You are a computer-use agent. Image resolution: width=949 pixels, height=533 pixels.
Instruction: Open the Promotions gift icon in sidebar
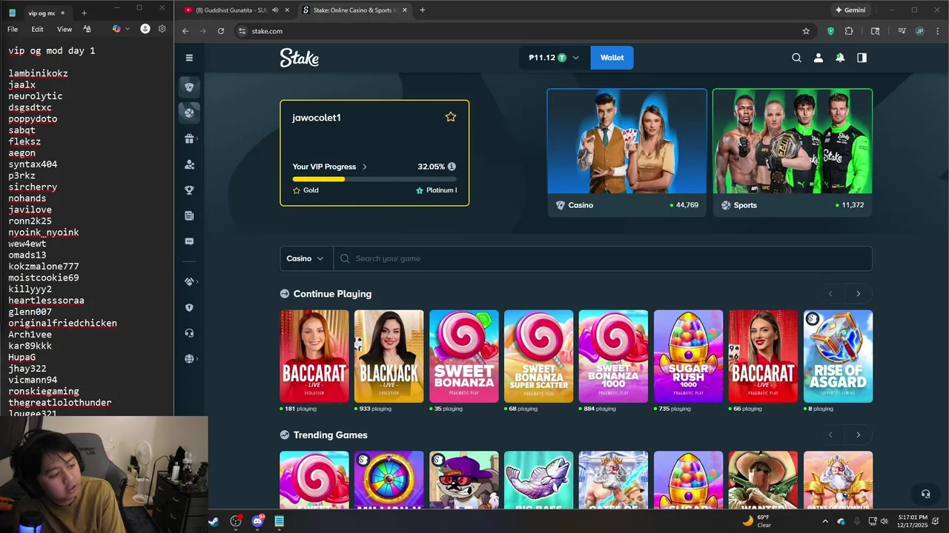coord(189,138)
